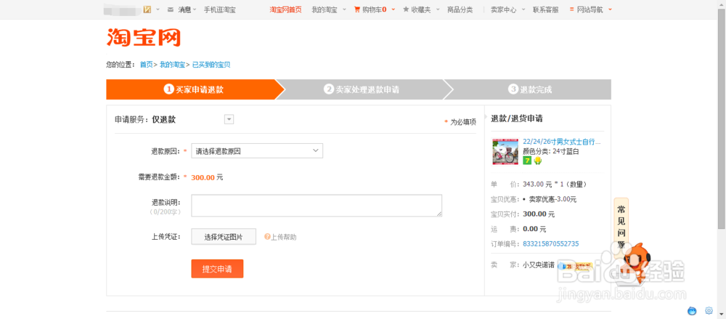This screenshot has height=319, width=726.
Task: Open 联系客服 in top navigation
Action: coord(545,9)
